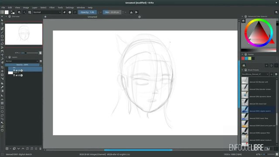Screen dimensions: 279x157
Task: Click the horizontal canvas scrollbar
Action: pos(138,150)
